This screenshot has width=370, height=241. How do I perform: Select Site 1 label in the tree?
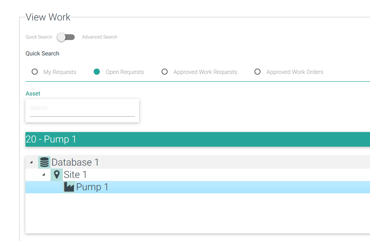point(75,175)
